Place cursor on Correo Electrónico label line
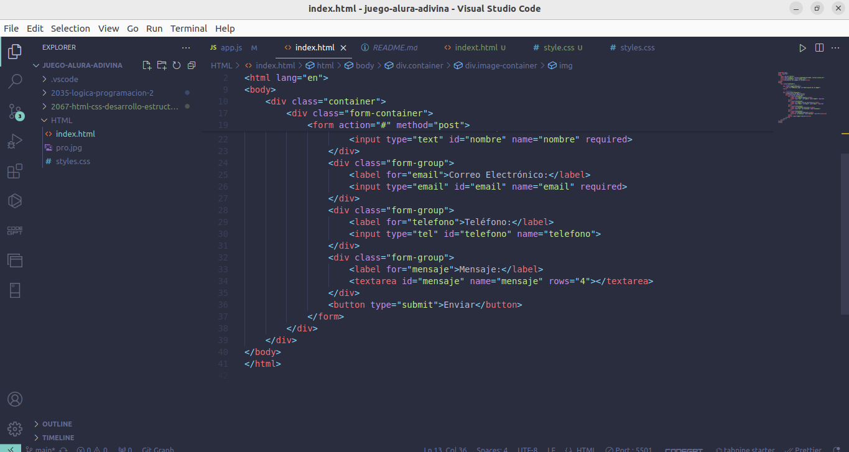 pyautogui.click(x=470, y=175)
